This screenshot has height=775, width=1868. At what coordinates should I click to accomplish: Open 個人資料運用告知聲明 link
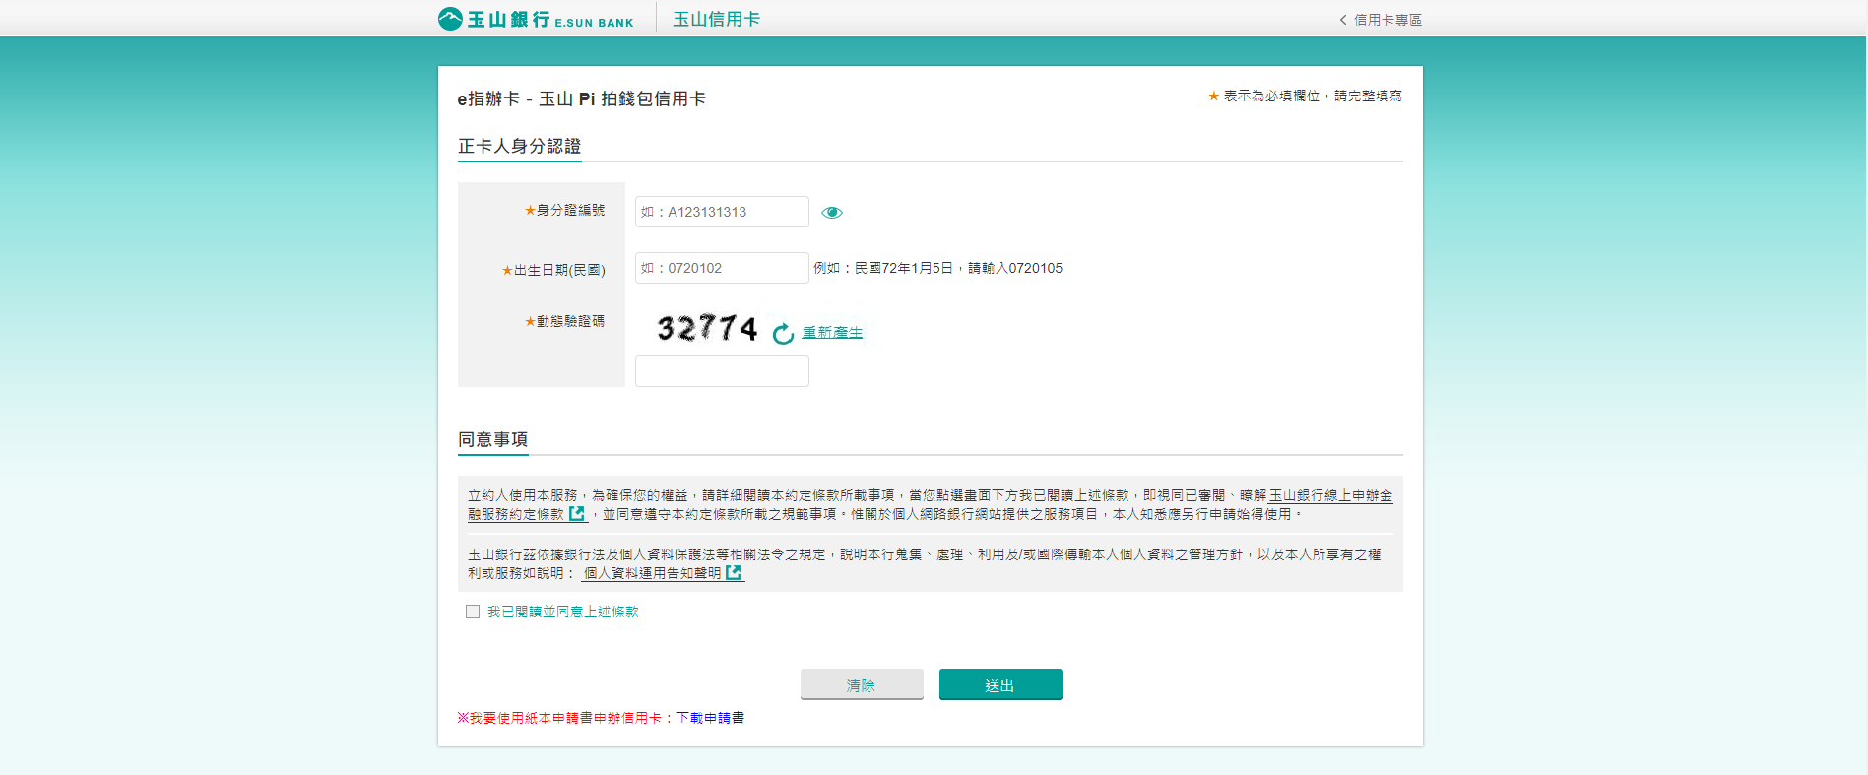(652, 573)
